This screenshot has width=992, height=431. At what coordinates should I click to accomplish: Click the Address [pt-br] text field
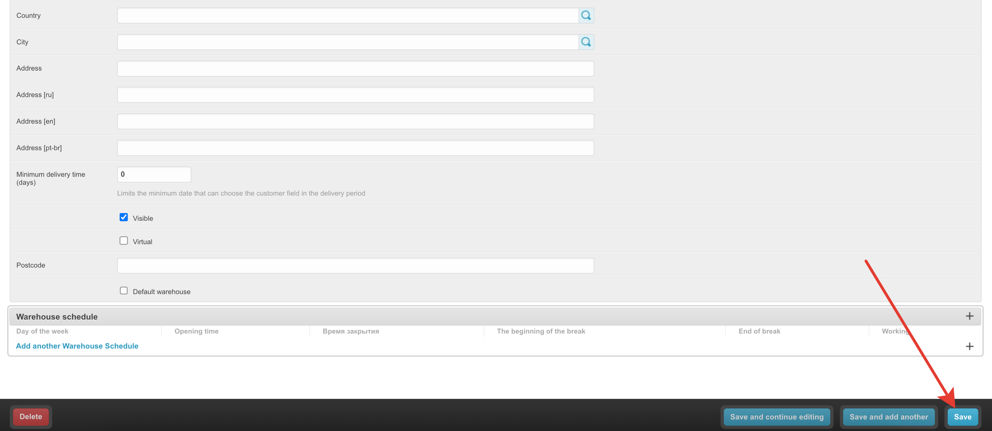[355, 148]
